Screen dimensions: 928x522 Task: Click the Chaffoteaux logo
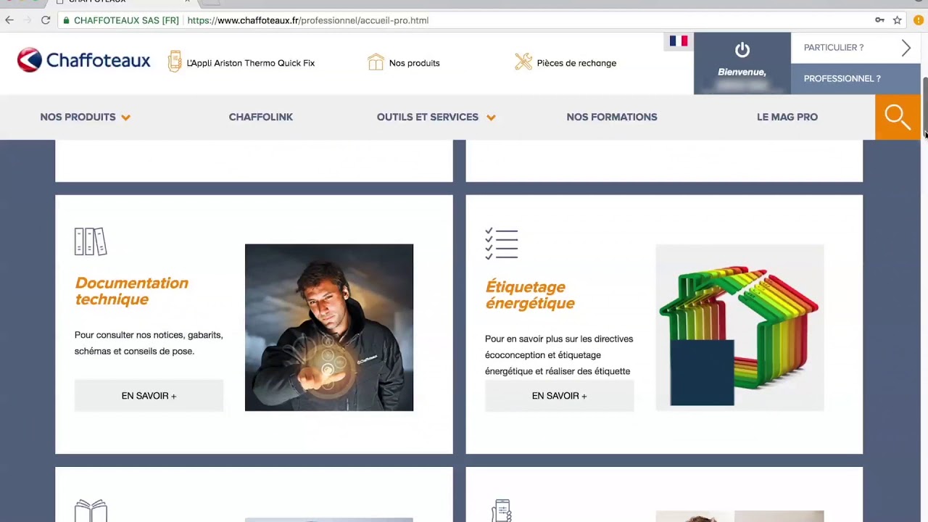pyautogui.click(x=83, y=61)
